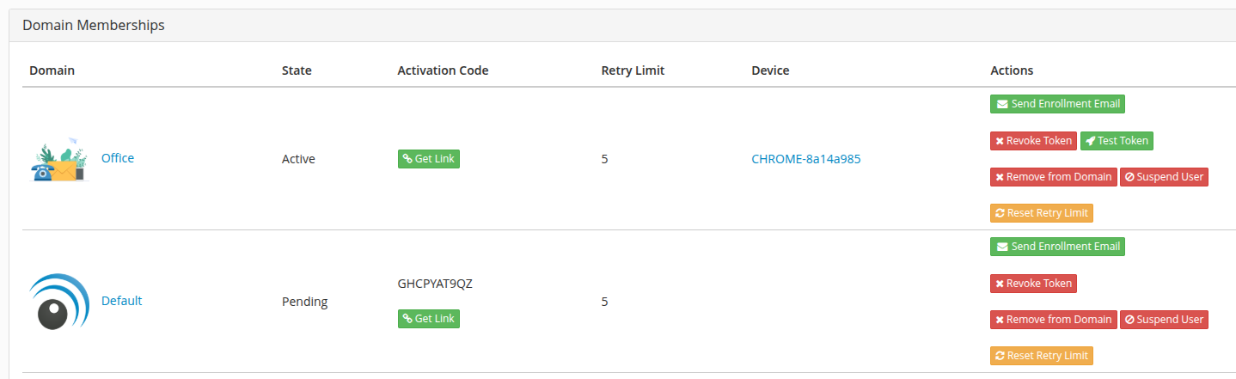Click the Office domain logo icon

(59, 159)
